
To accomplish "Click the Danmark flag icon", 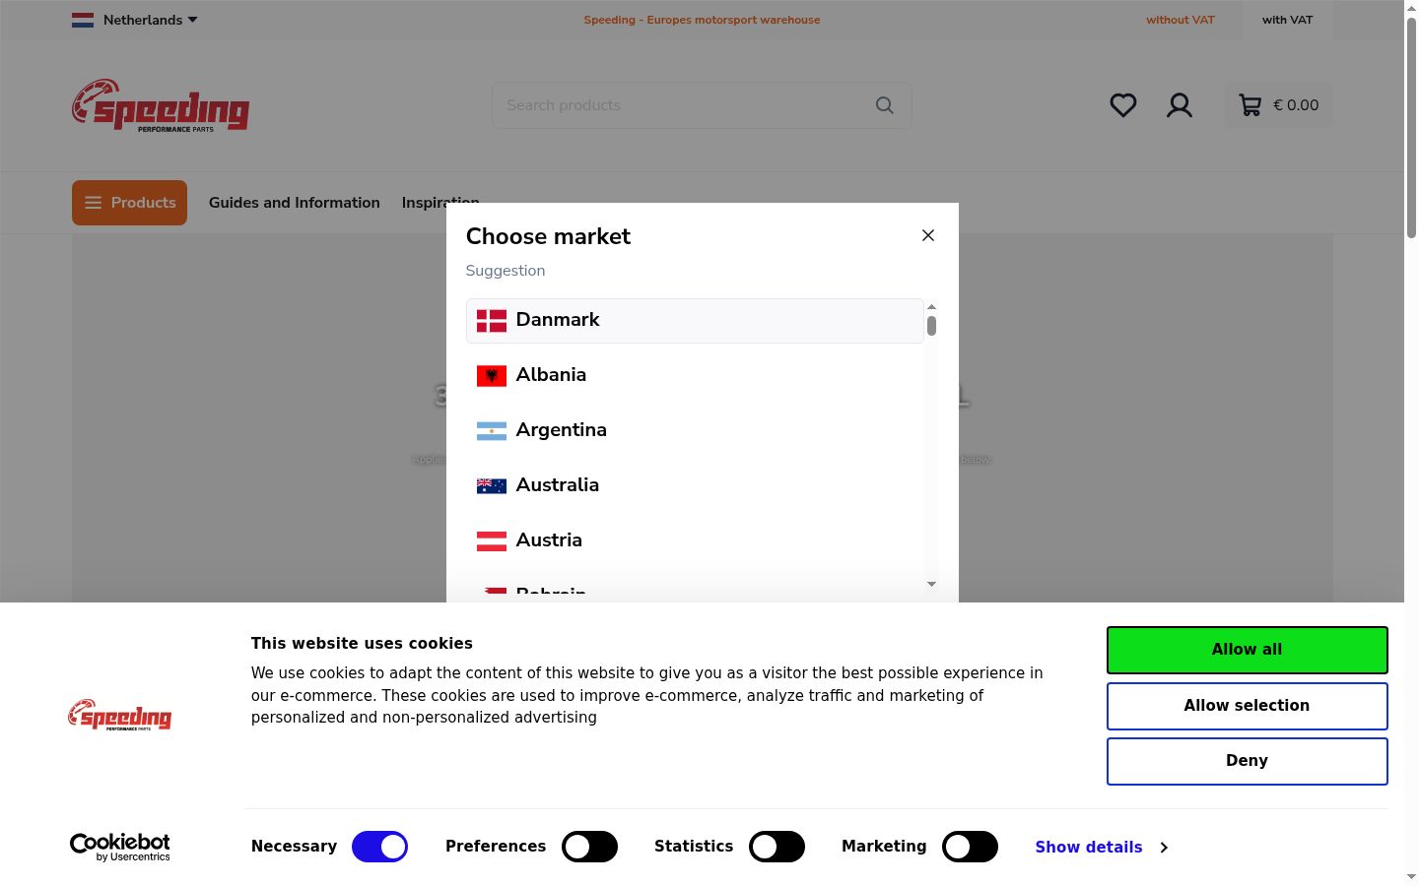I will click(x=492, y=321).
